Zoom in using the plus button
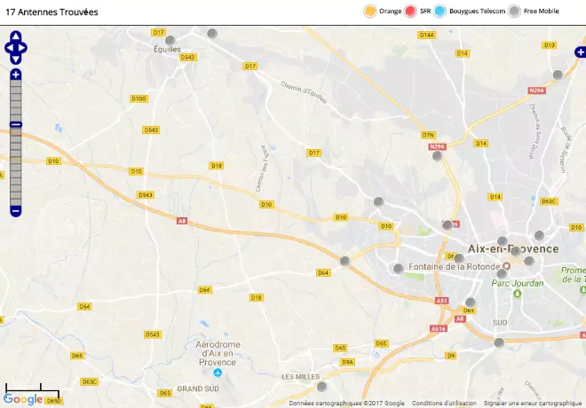This screenshot has height=408, width=586. 16,75
